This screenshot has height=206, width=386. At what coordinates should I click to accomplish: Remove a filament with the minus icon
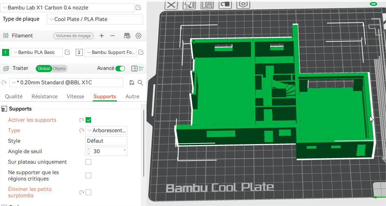click(113, 36)
